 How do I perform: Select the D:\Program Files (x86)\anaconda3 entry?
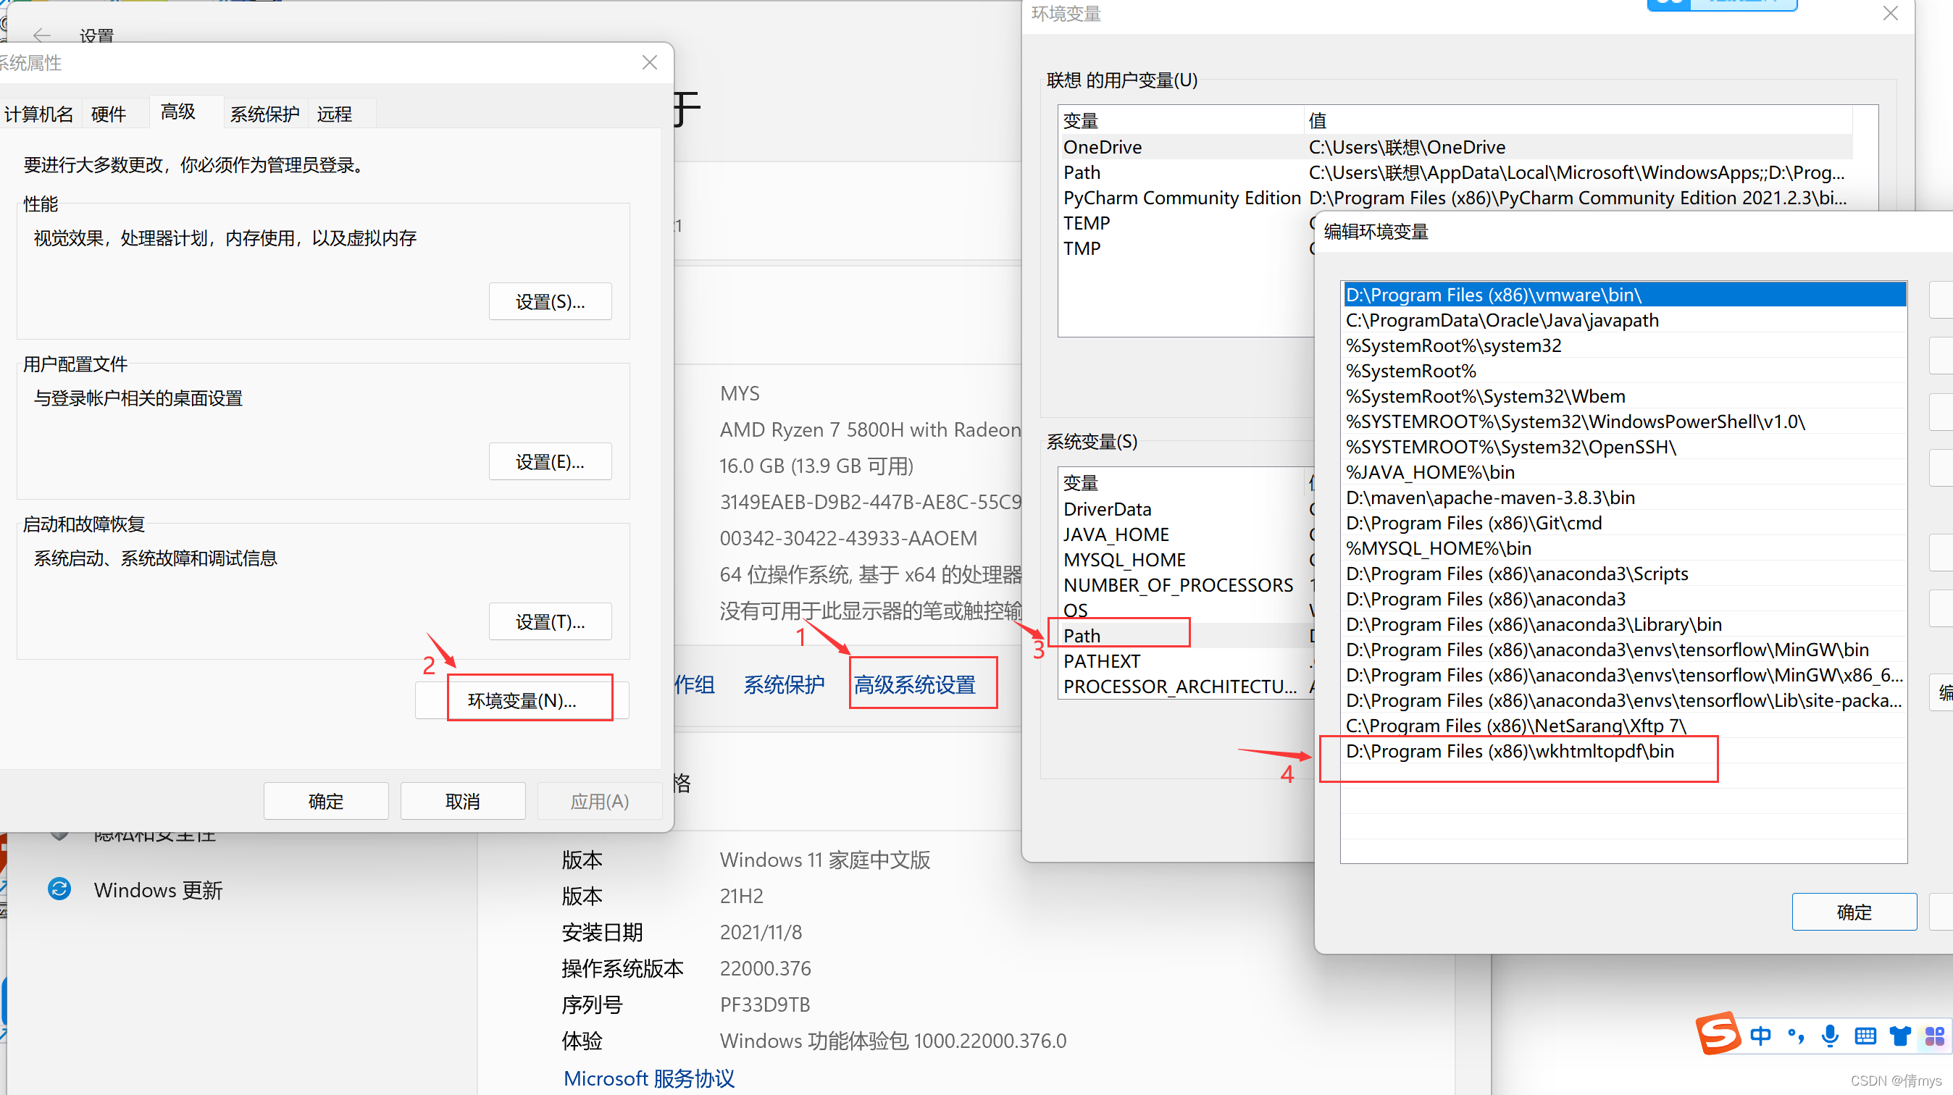(1624, 599)
